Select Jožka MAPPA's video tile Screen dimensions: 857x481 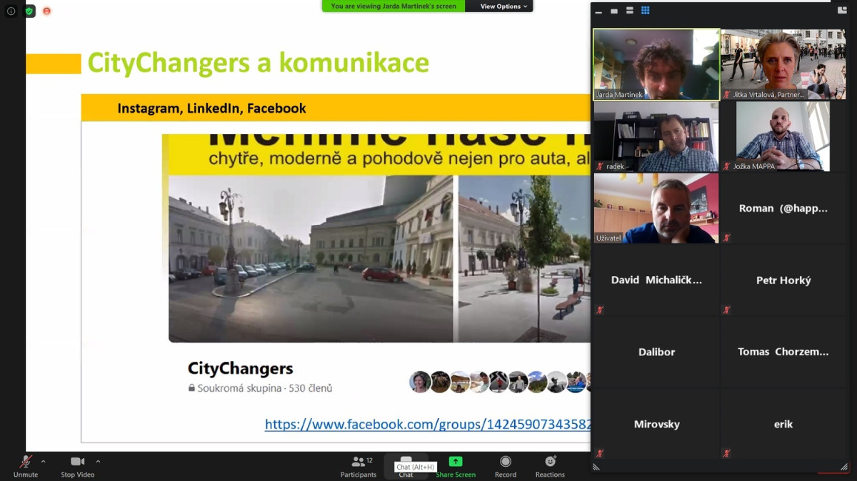tap(783, 136)
